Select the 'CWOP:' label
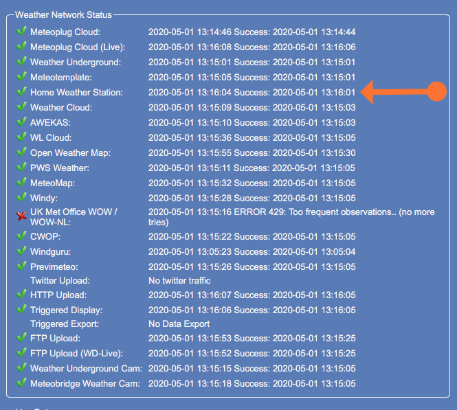The height and width of the screenshot is (410, 457). point(45,236)
